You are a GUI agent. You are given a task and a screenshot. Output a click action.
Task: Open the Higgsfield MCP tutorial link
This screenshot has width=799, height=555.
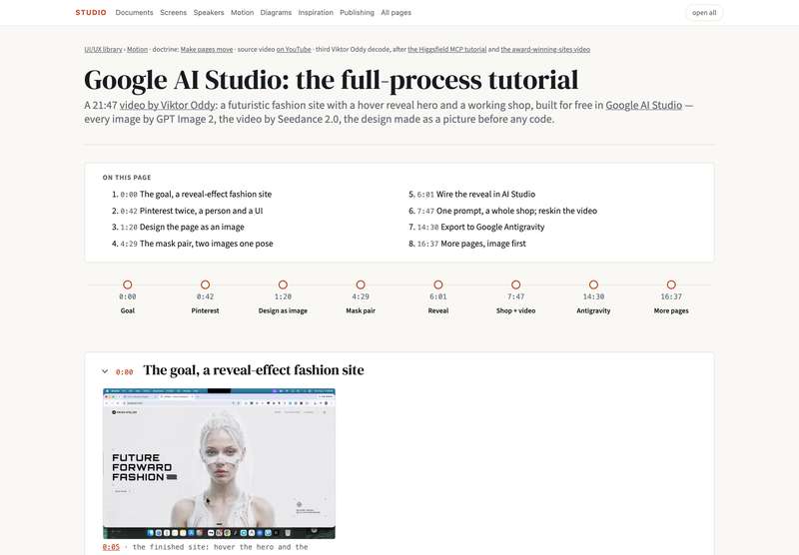[x=446, y=49]
